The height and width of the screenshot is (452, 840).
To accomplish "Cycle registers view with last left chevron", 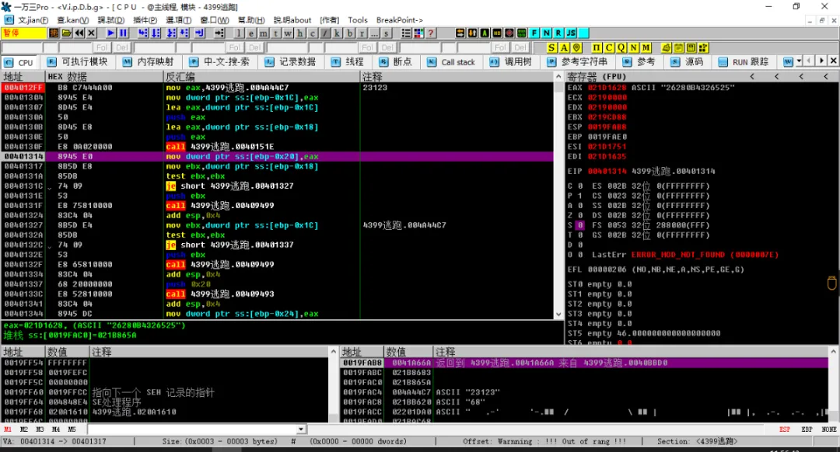I will click(825, 76).
